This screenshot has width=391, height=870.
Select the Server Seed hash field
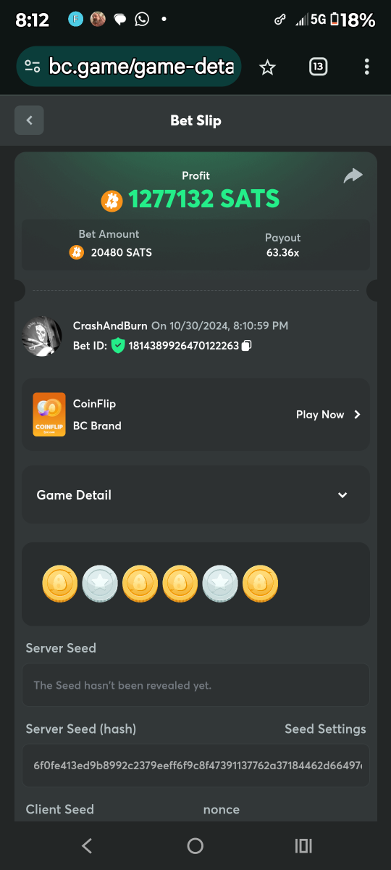click(195, 766)
